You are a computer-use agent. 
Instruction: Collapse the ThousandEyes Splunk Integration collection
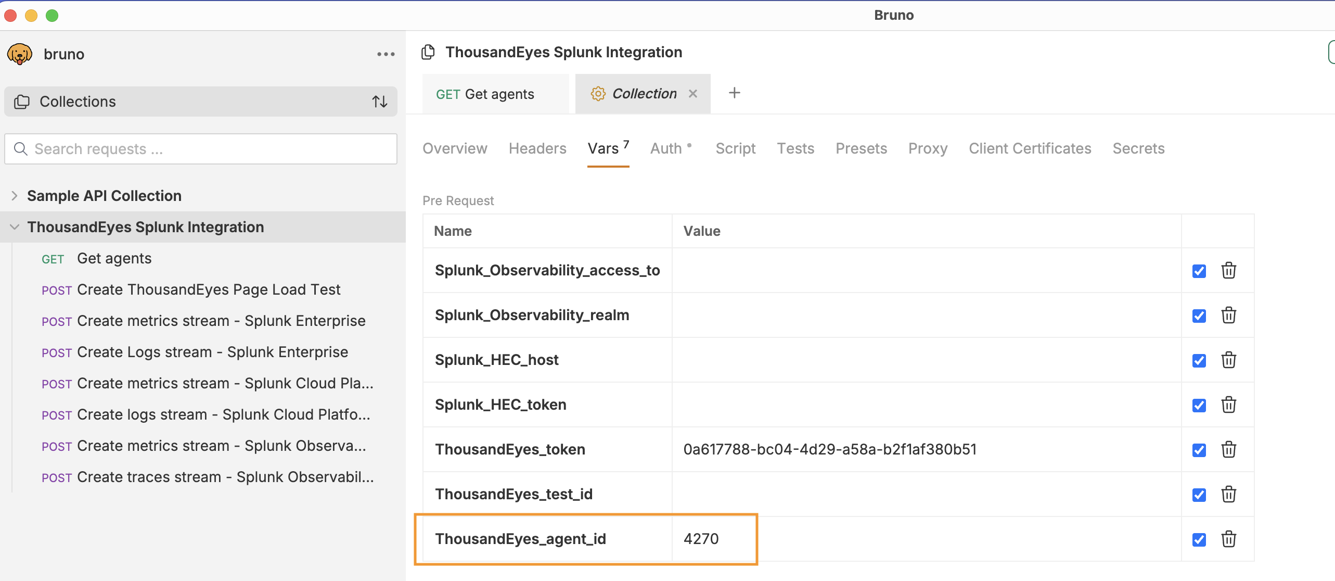[x=15, y=227]
